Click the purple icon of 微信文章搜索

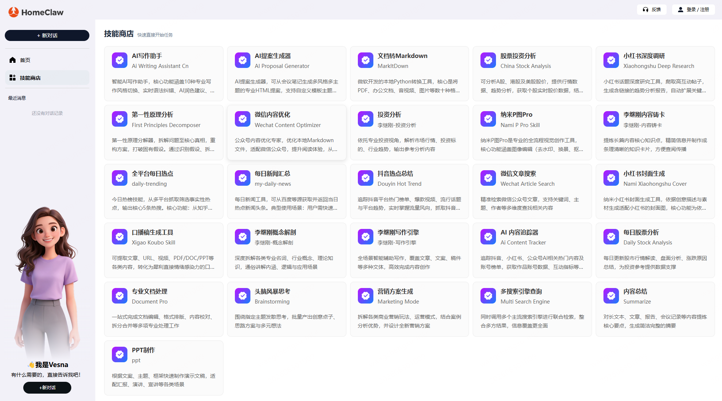pos(488,178)
